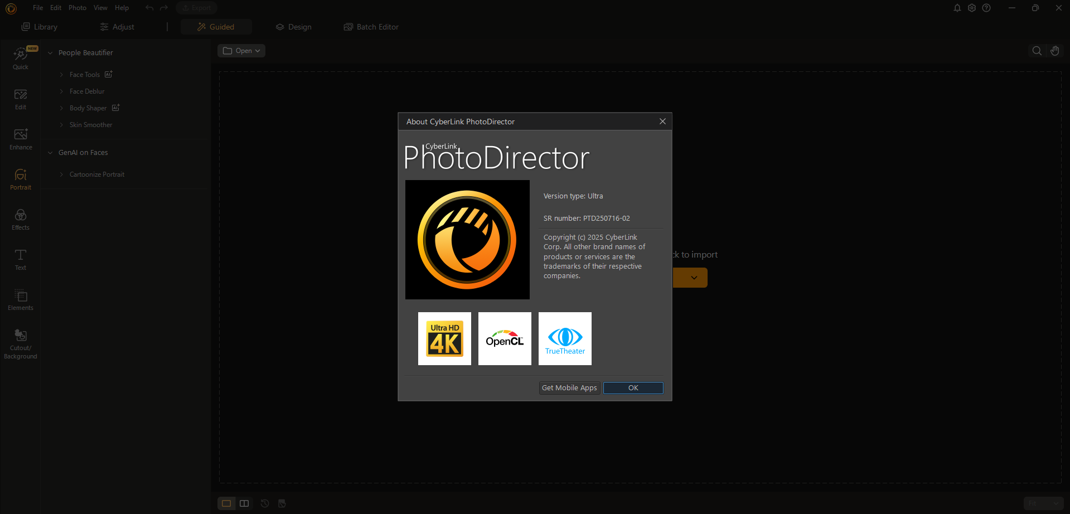The width and height of the screenshot is (1070, 514).
Task: Click the Ultra HD 4K badge
Action: tap(444, 338)
